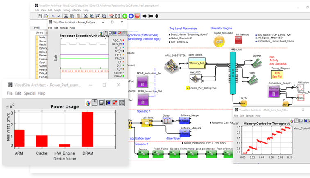
Task: Select the Init_Memory red block
Action: click(238, 39)
